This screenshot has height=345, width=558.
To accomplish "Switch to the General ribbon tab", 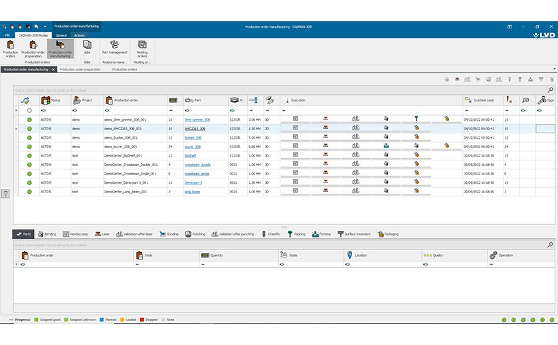I will (x=61, y=35).
